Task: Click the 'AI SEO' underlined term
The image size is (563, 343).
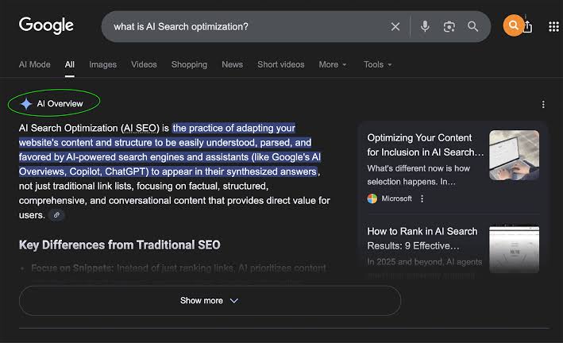Action: (x=140, y=128)
